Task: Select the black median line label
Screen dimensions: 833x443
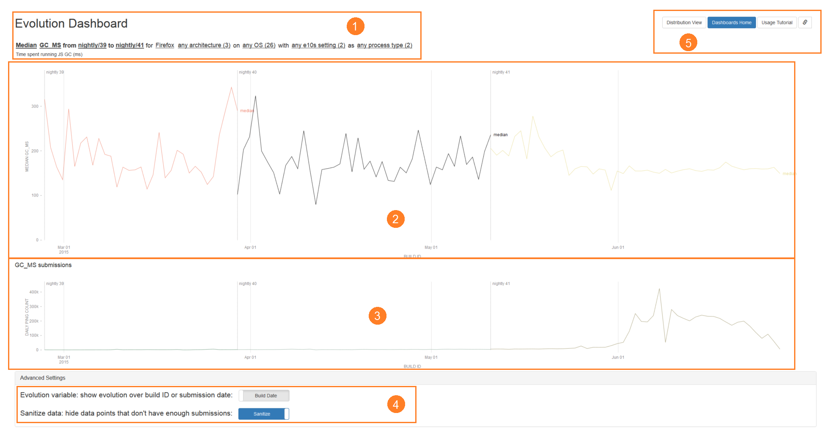Action: 500,134
